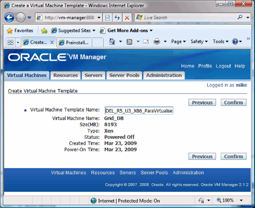Viewport: 255px width, 208px height.
Task: Open browser Help question mark icon
Action: click(x=235, y=42)
